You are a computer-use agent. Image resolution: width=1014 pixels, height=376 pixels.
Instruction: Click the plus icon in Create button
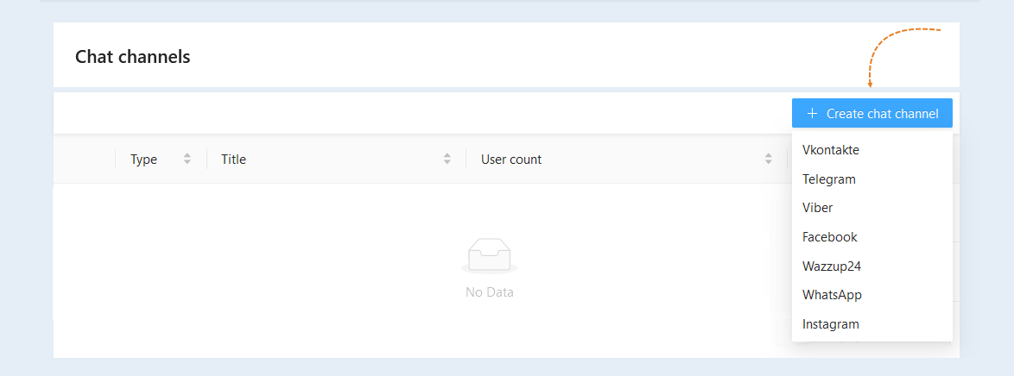pyautogui.click(x=812, y=114)
